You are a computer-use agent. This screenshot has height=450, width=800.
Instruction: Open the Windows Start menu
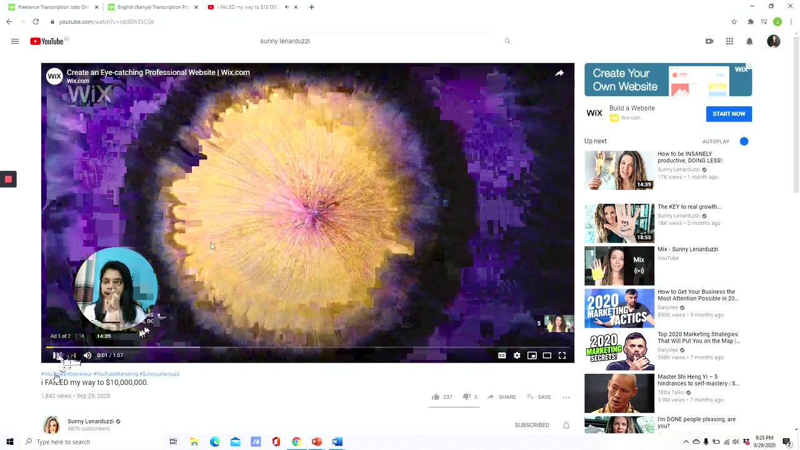coord(10,442)
